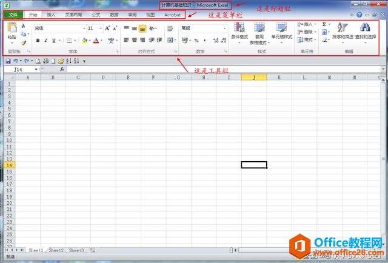Toggle Bold formatting
The height and width of the screenshot is (263, 388).
[38, 41]
